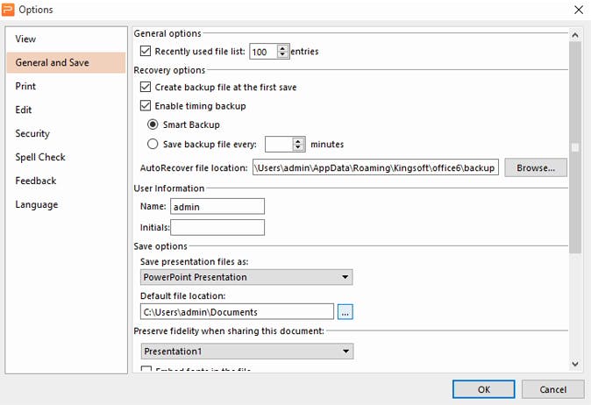This screenshot has width=591, height=405.
Task: Select the Language category
Action: click(37, 205)
